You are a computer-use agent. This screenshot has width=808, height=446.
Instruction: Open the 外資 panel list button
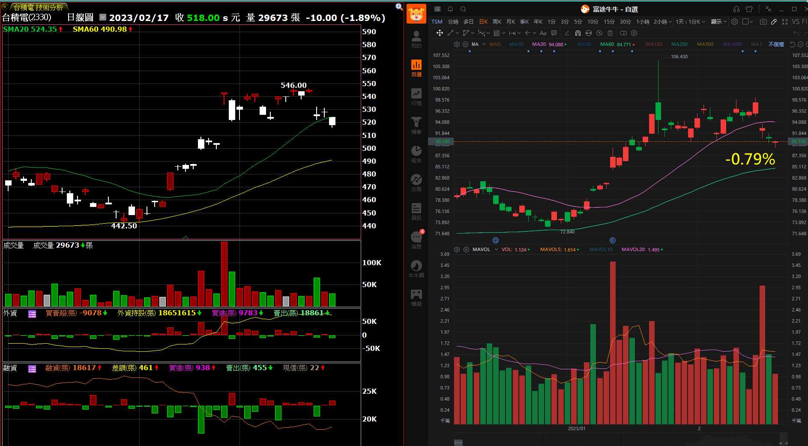pos(32,314)
